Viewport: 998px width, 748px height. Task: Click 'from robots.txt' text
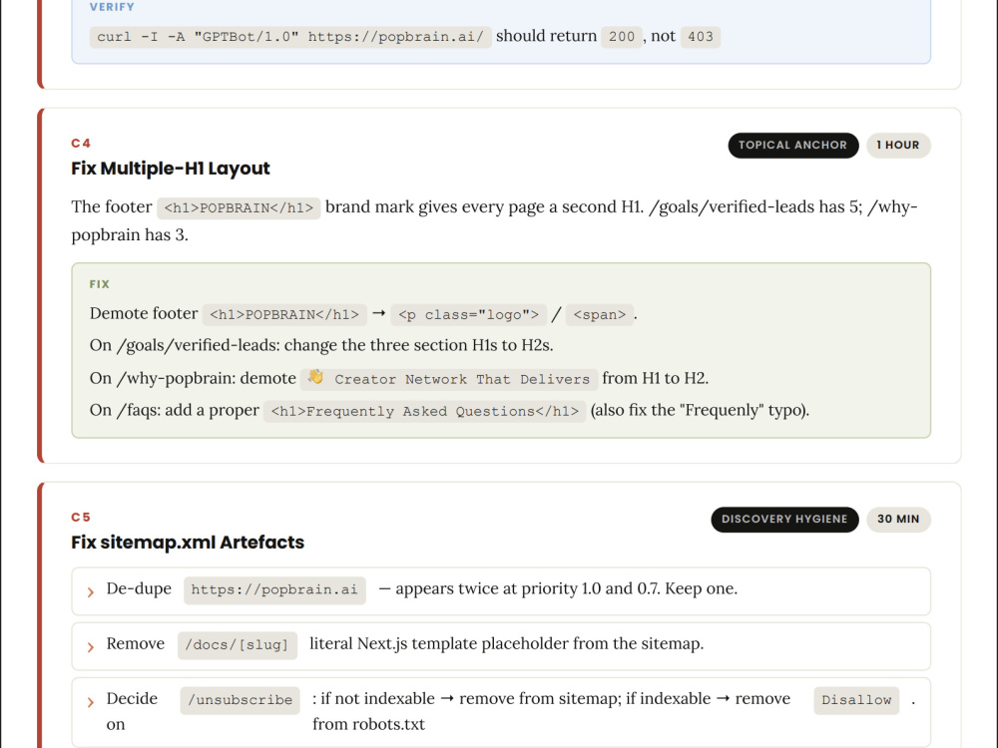tap(368, 724)
